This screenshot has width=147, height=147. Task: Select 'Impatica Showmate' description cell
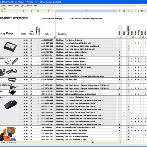pyautogui.click(x=86, y=127)
